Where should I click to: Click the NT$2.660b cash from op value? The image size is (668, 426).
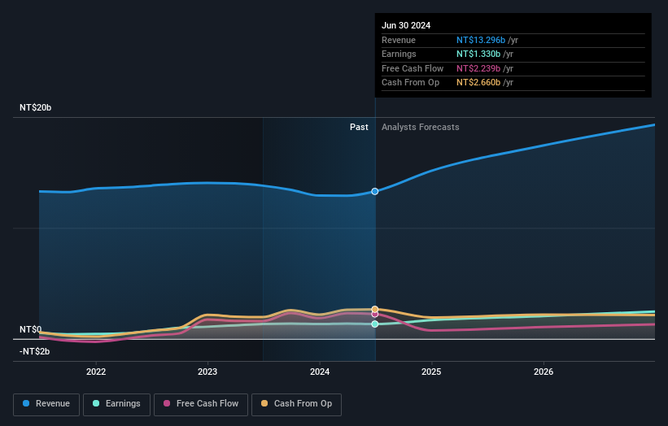click(478, 83)
